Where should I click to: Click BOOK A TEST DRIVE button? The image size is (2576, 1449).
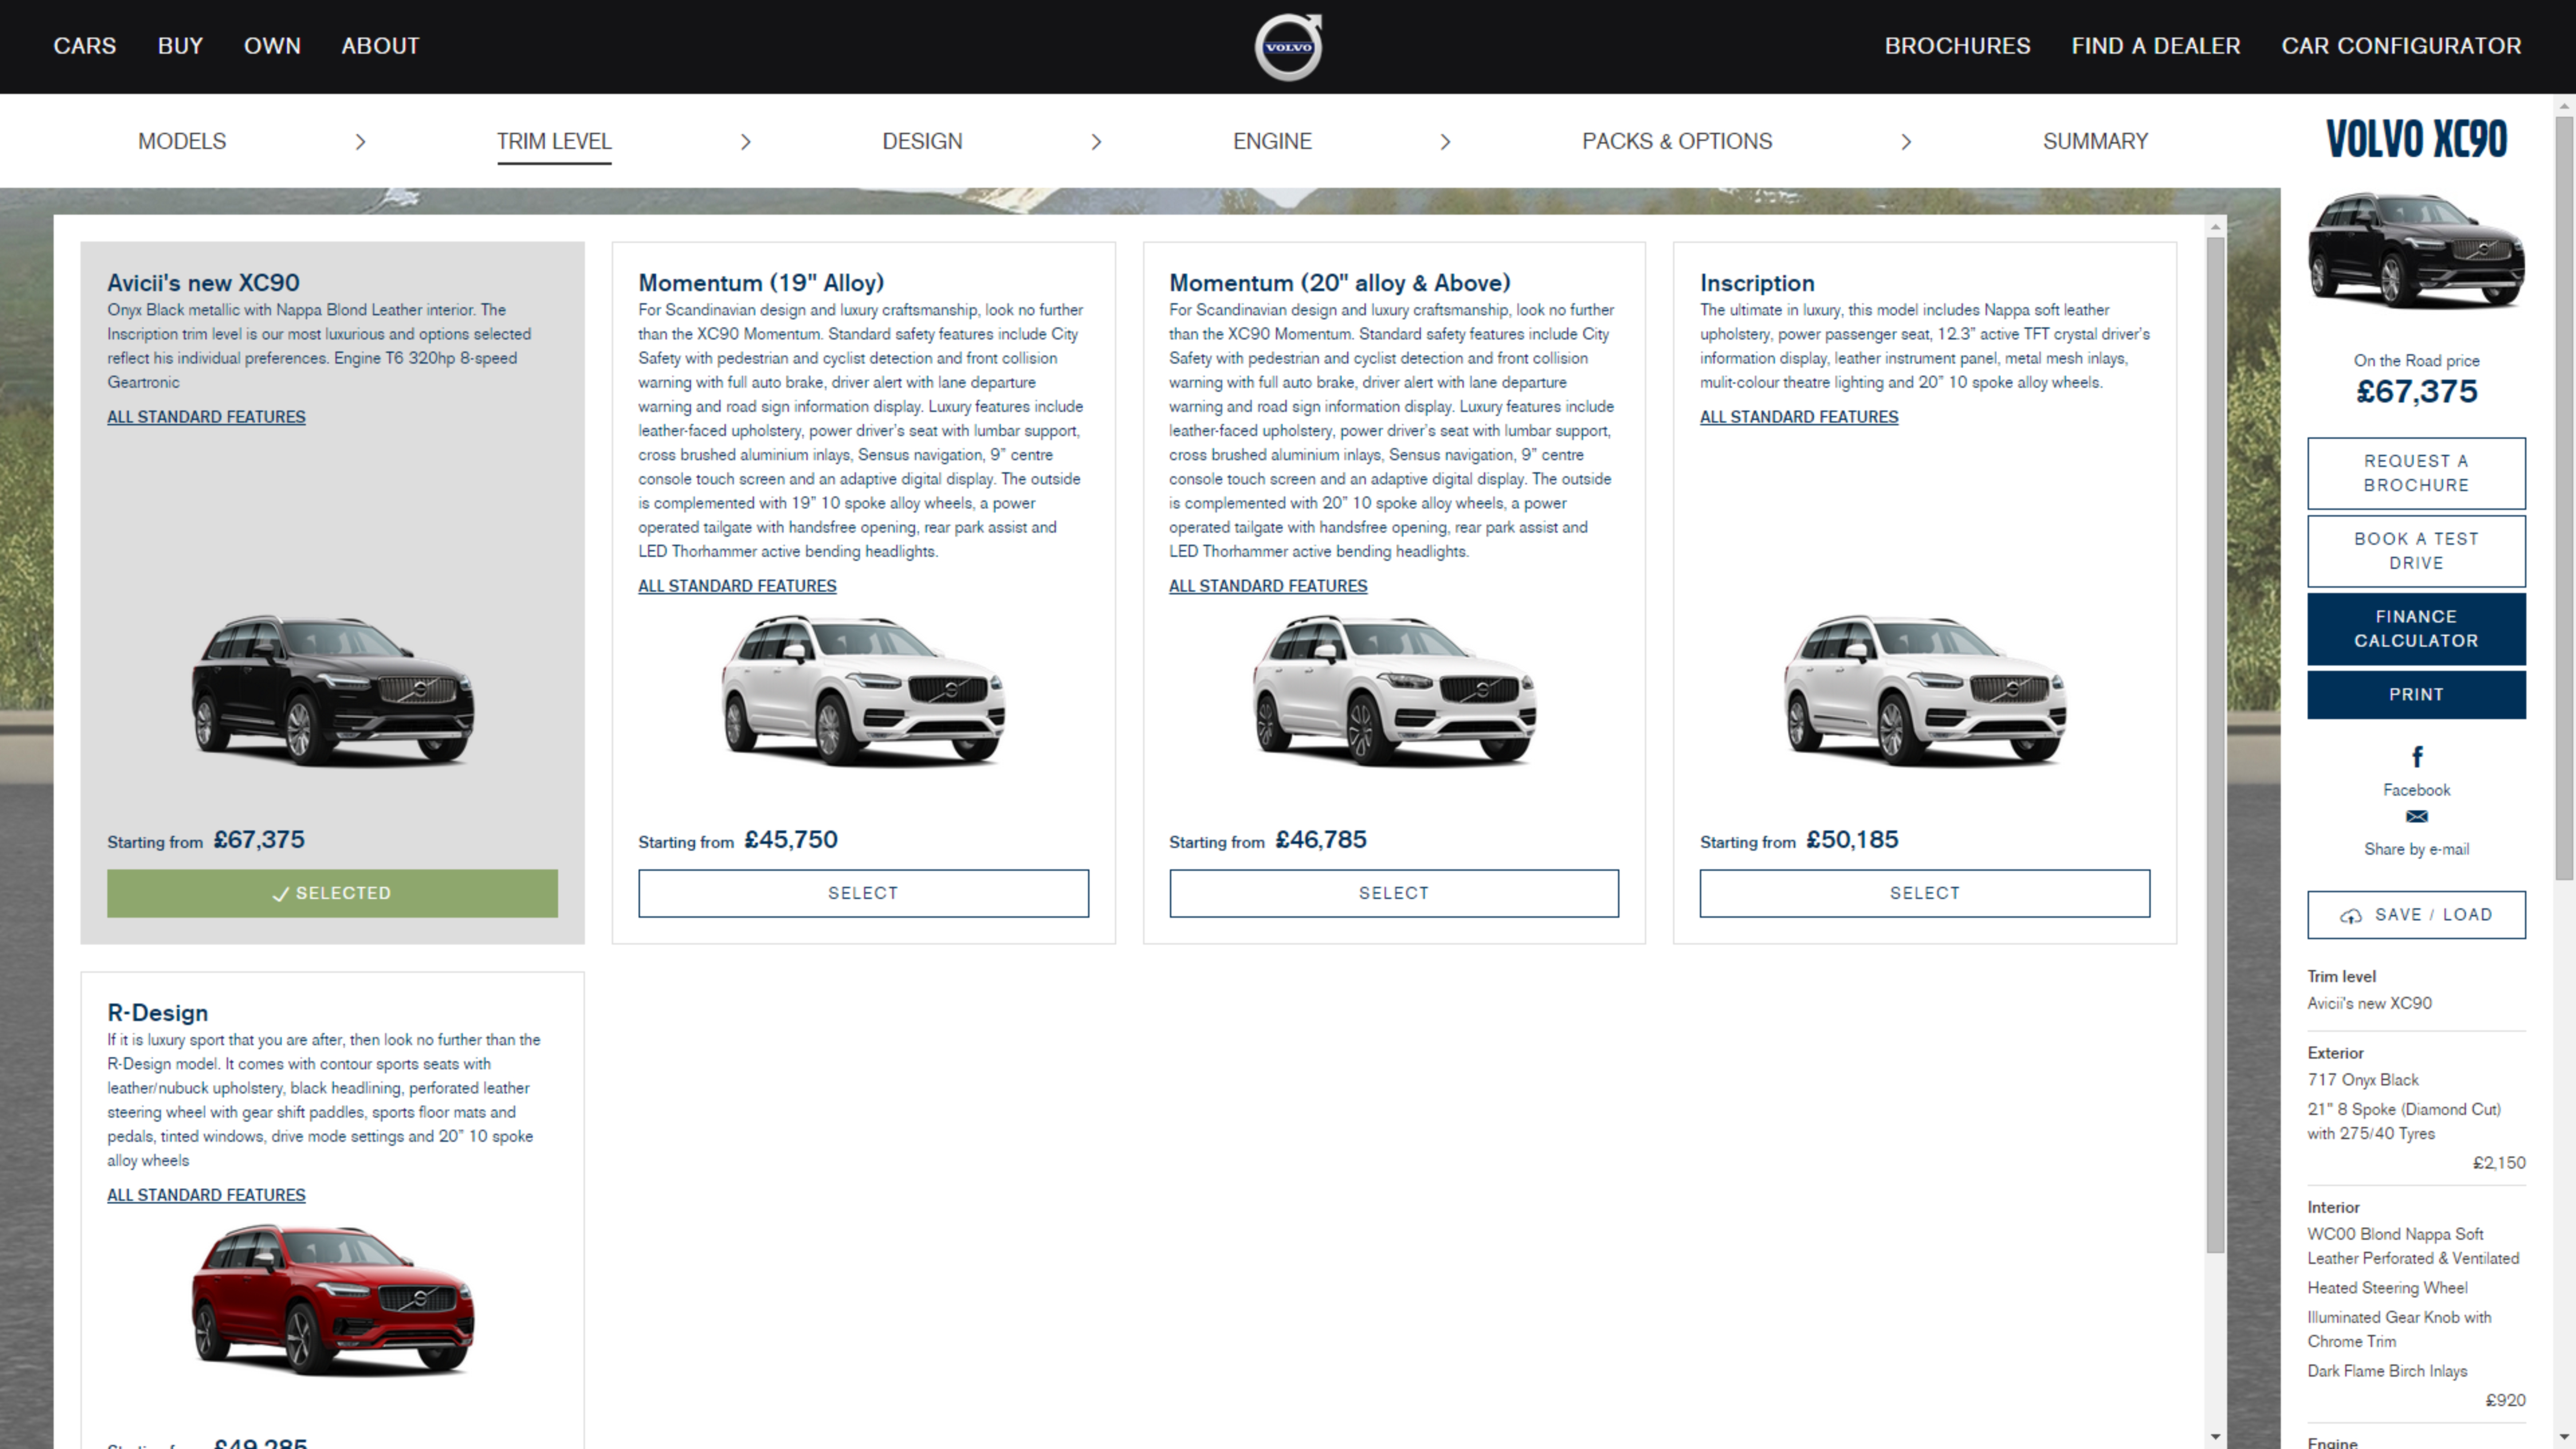2416,551
